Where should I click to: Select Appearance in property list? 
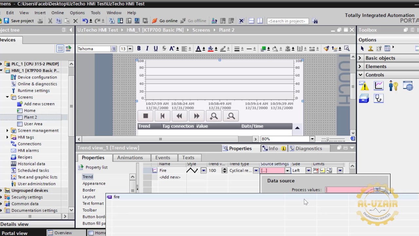[94, 184]
